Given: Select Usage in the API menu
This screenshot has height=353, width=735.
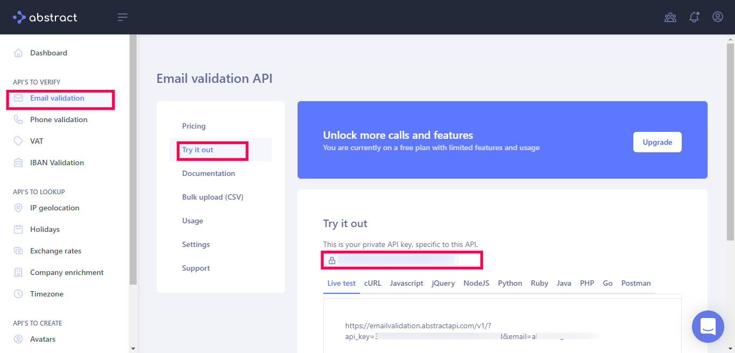Looking at the screenshot, I should coord(193,221).
